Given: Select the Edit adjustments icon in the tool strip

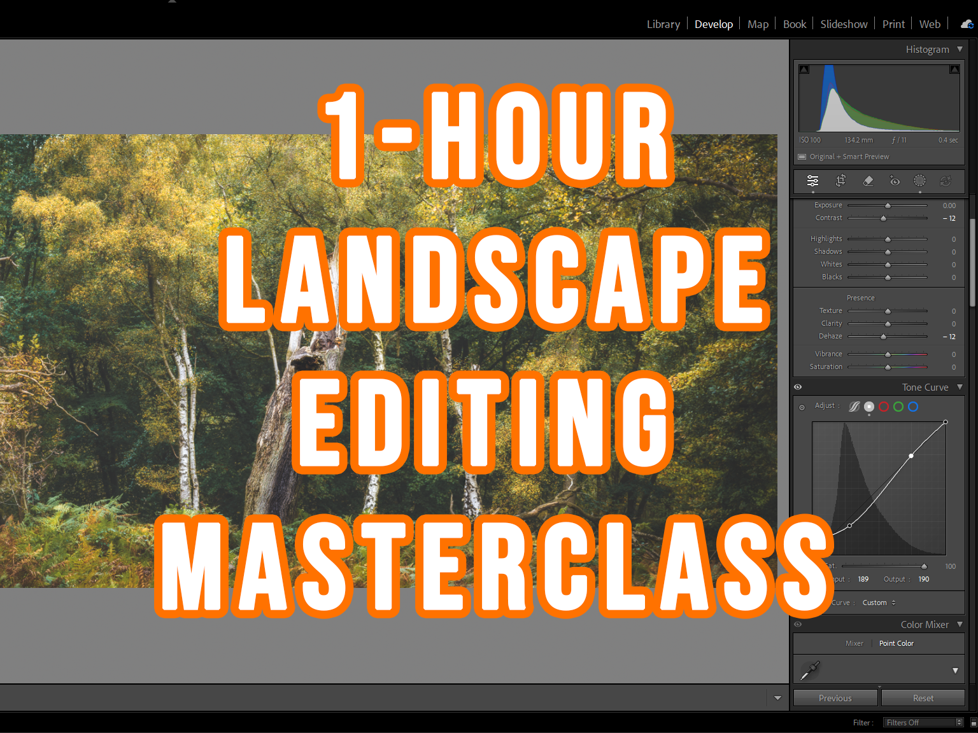Looking at the screenshot, I should pyautogui.click(x=812, y=181).
